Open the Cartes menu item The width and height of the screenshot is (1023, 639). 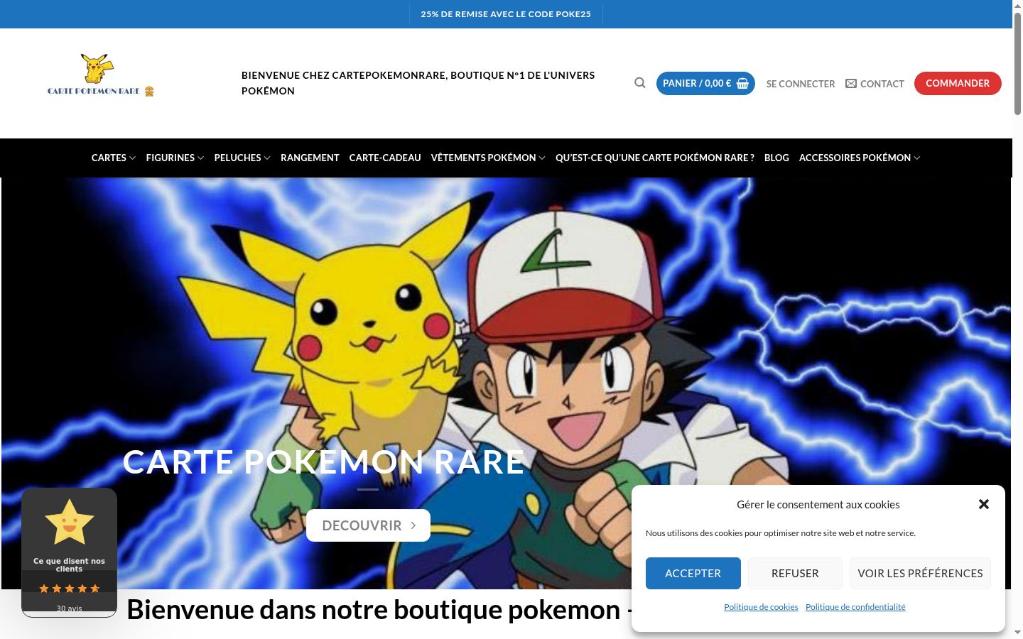click(109, 158)
